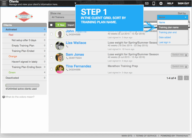The width and height of the screenshot is (192, 138).
Task: Click the next page arrow
Action: tap(186, 78)
